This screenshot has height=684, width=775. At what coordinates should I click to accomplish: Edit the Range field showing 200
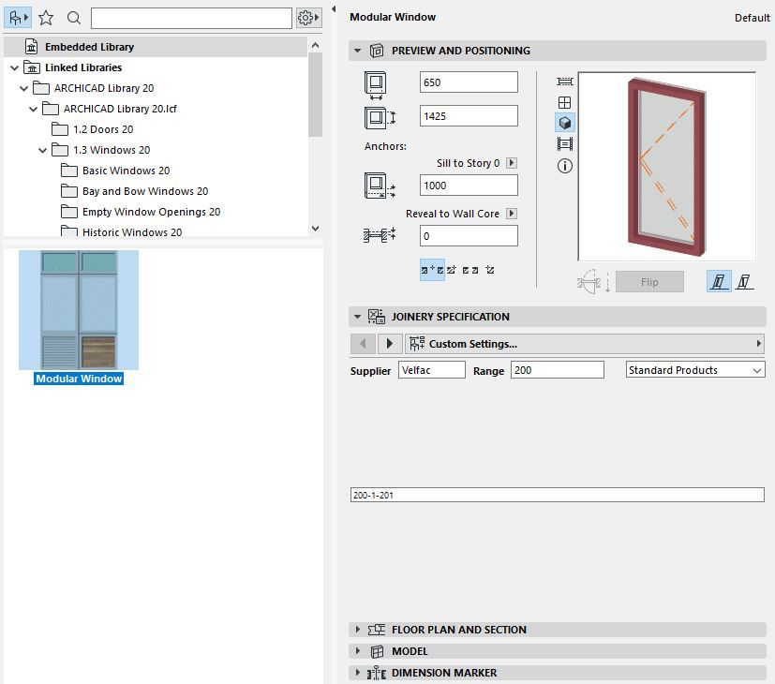pos(557,370)
